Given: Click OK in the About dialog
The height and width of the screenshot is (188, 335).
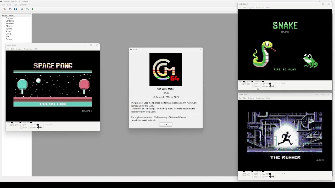Looking at the screenshot, I should coord(166,125).
